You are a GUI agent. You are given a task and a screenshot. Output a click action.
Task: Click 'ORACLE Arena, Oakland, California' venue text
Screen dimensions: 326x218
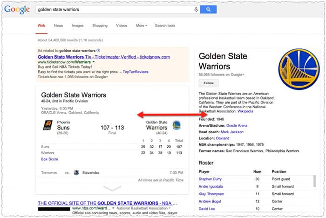click(x=70, y=113)
